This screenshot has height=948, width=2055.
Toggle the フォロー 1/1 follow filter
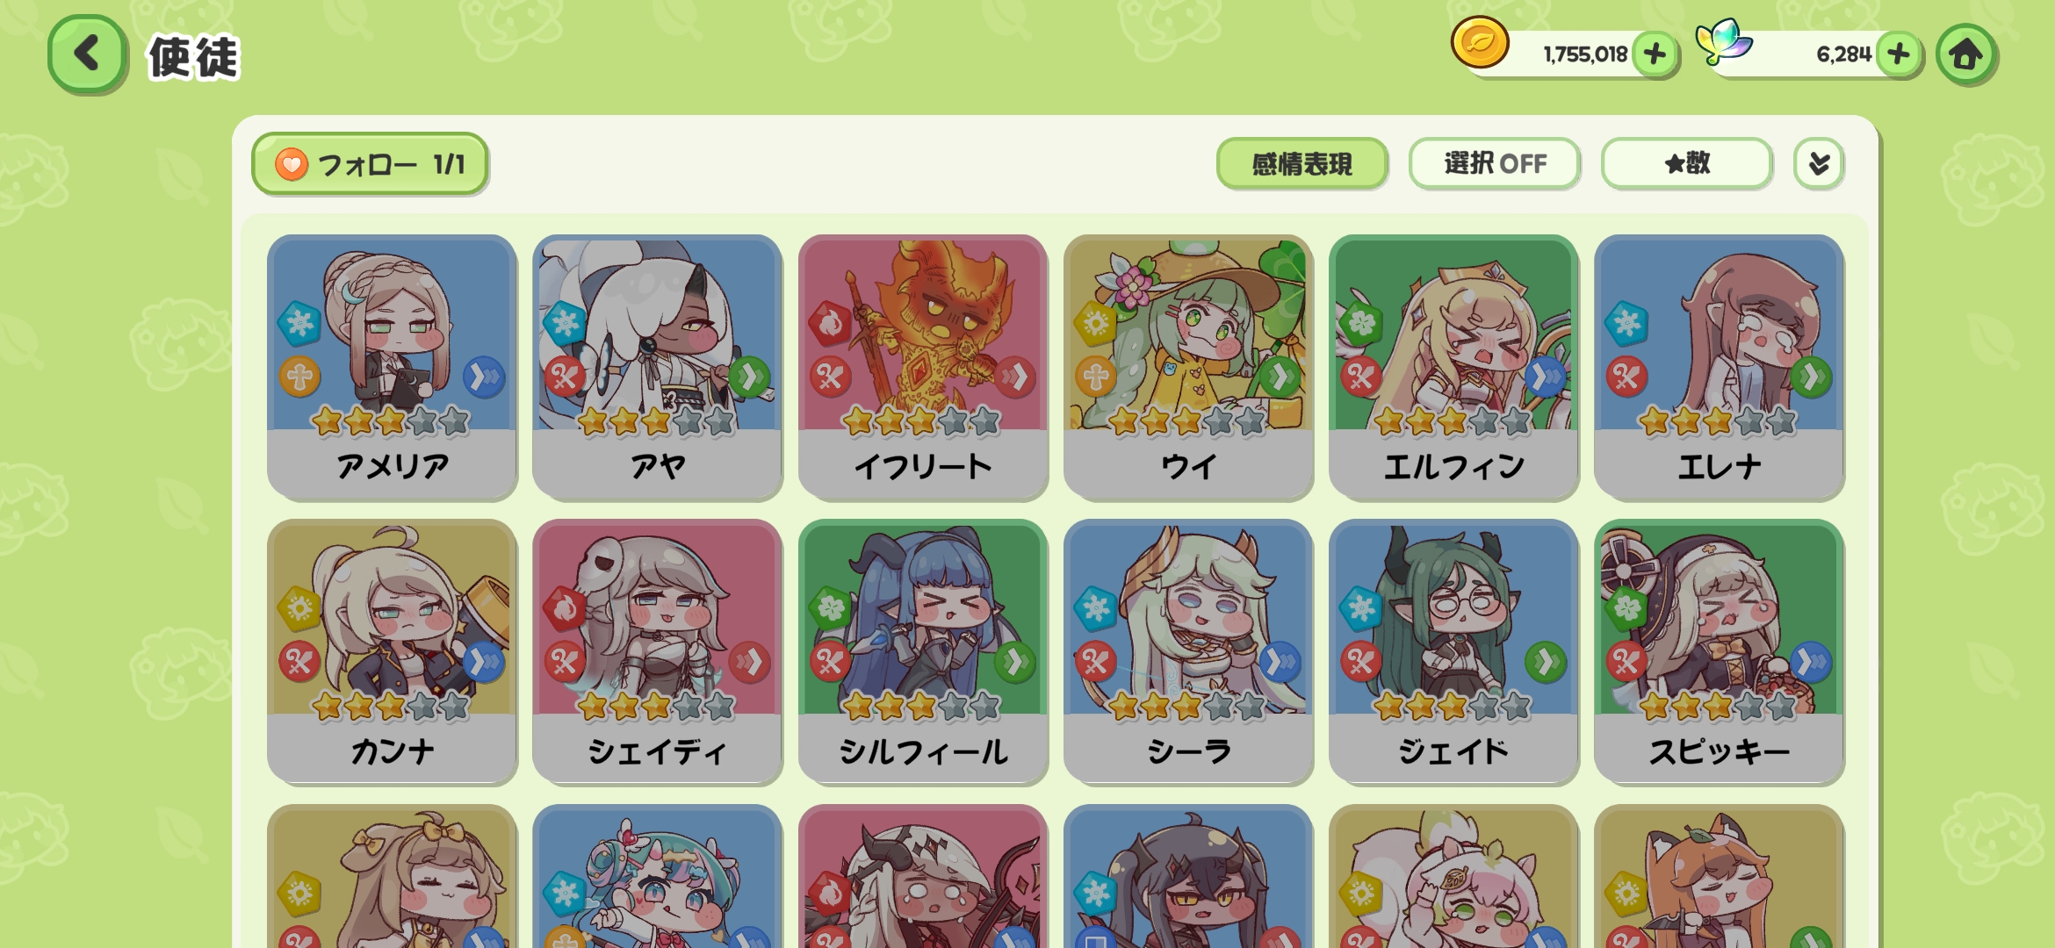coord(370,164)
